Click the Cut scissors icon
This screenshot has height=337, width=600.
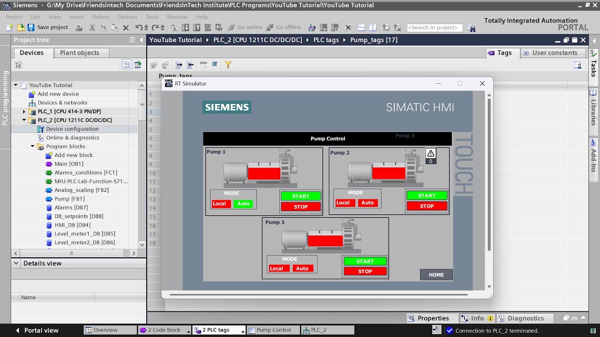(x=92, y=28)
